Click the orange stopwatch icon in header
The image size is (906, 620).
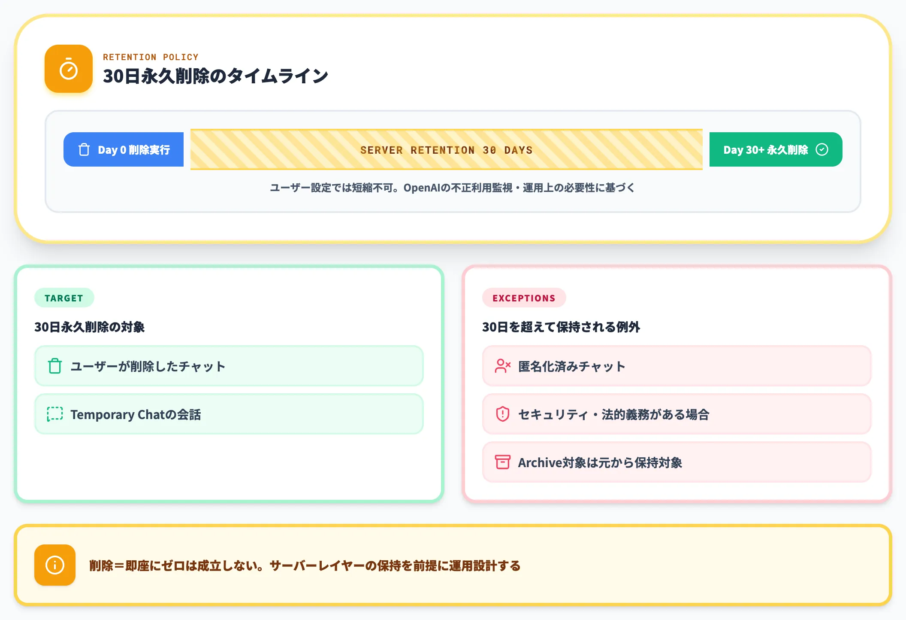pyautogui.click(x=69, y=69)
